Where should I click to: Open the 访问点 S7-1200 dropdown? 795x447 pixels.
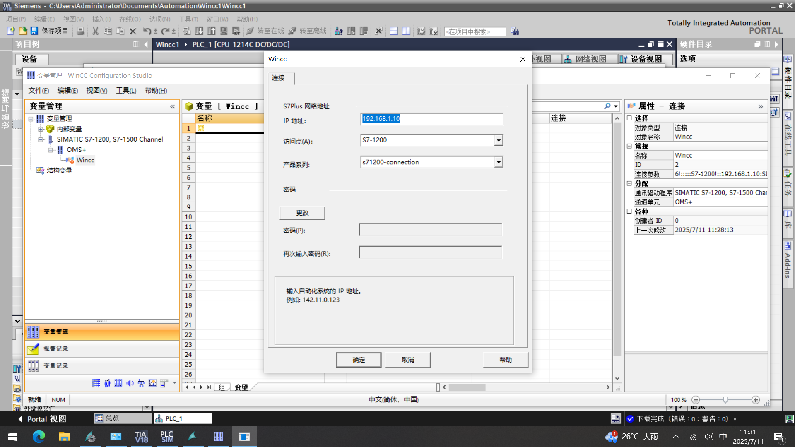499,140
